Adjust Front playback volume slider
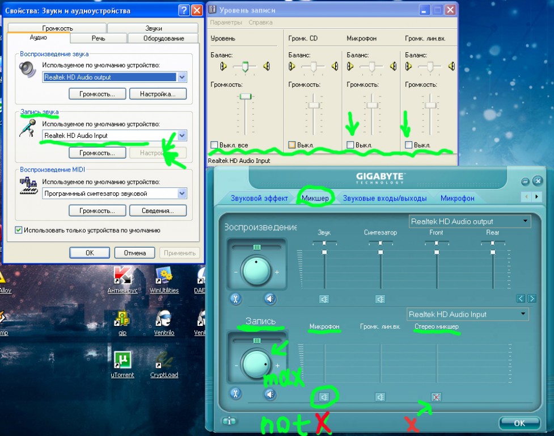This screenshot has height=436, width=554. 437,252
